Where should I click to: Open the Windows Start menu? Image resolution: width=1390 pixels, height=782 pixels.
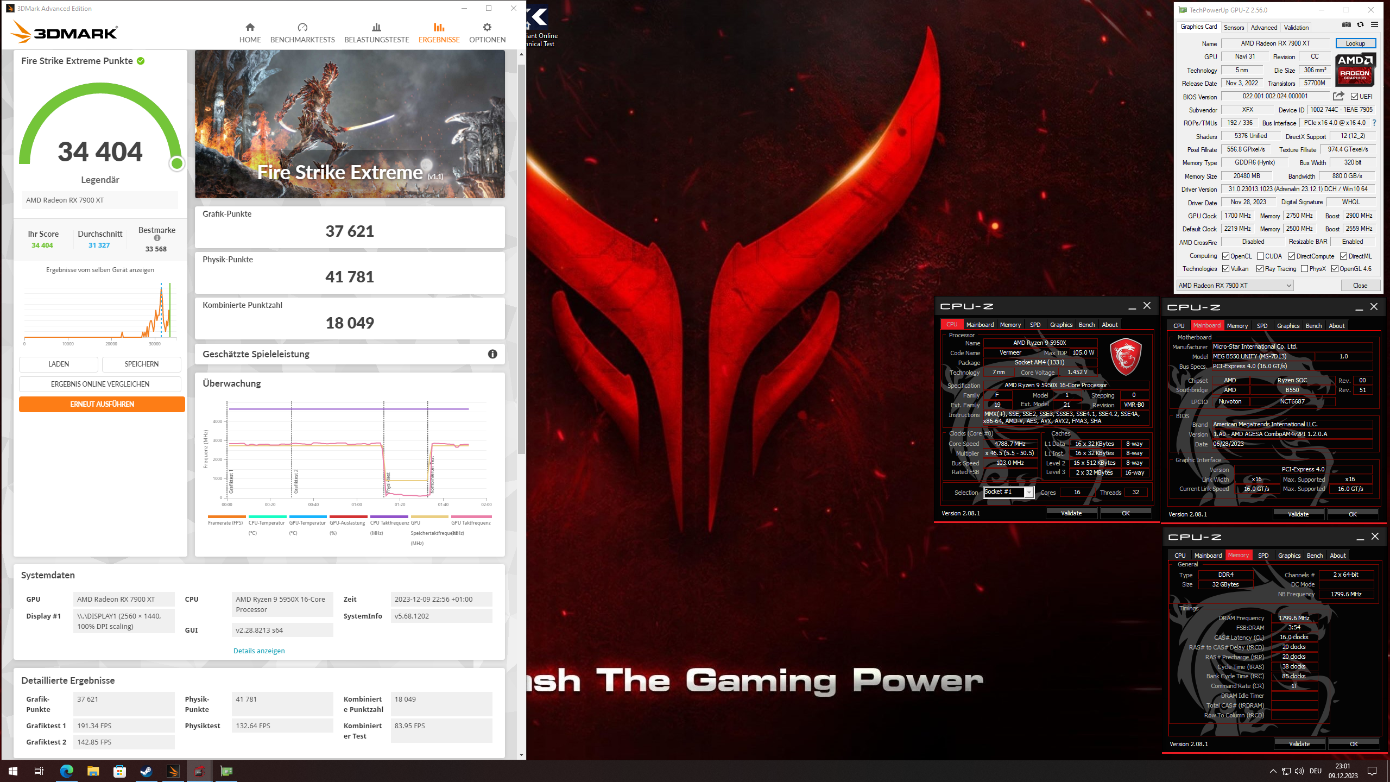pos(13,771)
